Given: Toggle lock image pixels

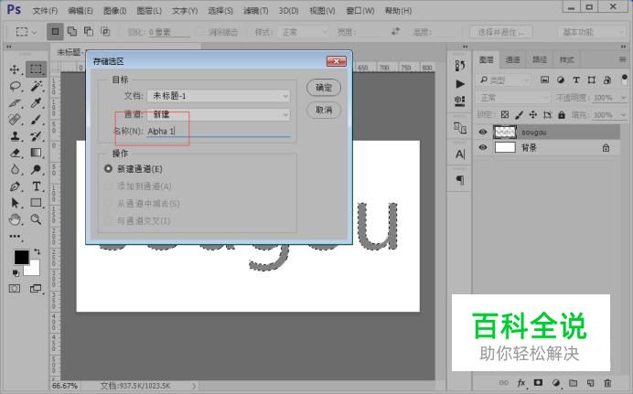Looking at the screenshot, I should click(520, 115).
